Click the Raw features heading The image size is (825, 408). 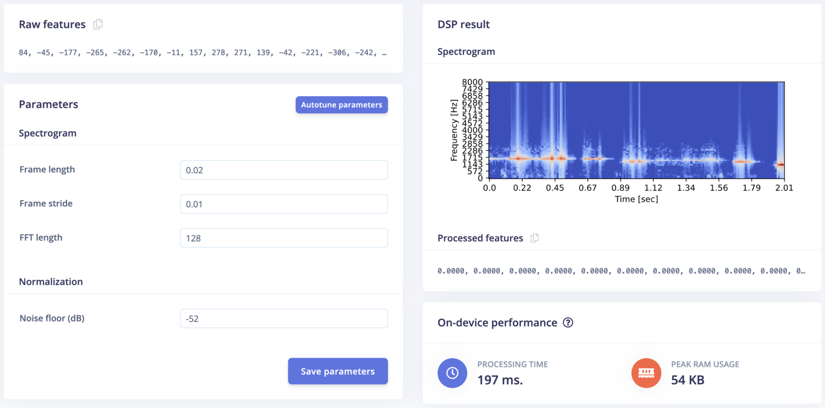(x=52, y=24)
